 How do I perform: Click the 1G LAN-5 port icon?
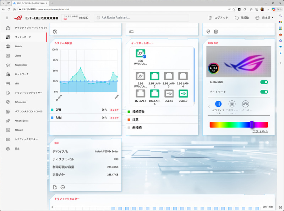coord(140,94)
